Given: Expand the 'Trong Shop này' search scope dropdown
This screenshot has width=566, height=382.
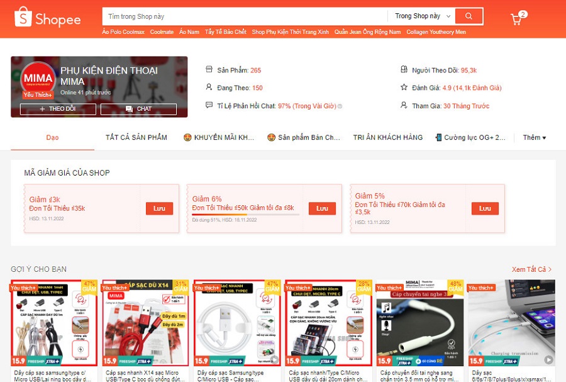Looking at the screenshot, I should (x=422, y=16).
